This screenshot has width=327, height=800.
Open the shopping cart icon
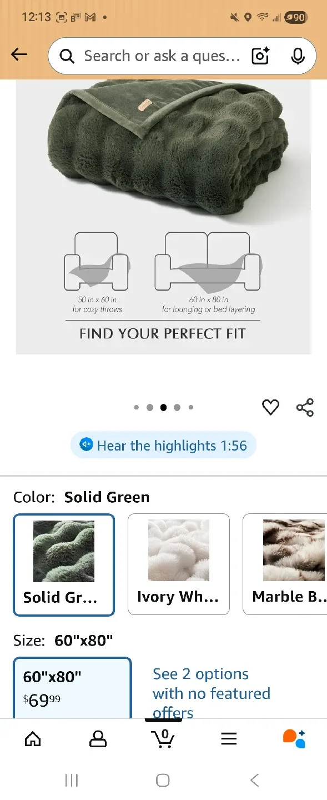pyautogui.click(x=163, y=739)
